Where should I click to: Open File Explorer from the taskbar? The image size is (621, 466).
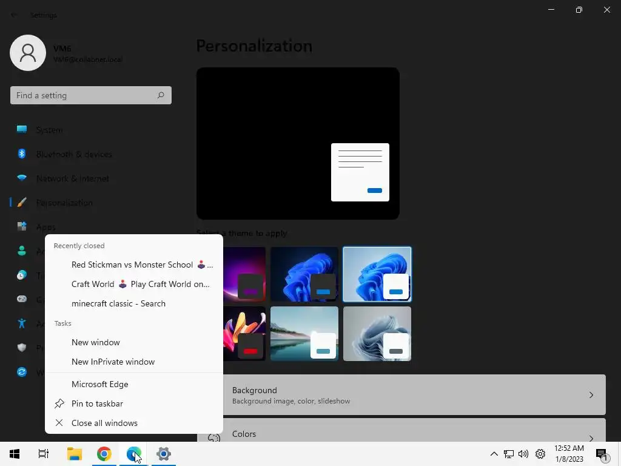75,454
